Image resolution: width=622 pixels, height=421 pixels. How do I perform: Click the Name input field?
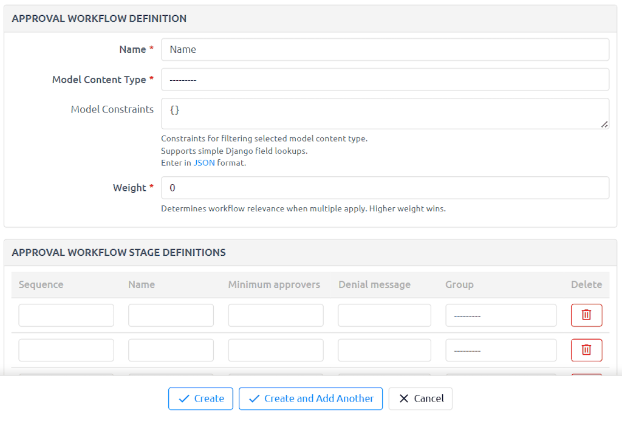[384, 49]
